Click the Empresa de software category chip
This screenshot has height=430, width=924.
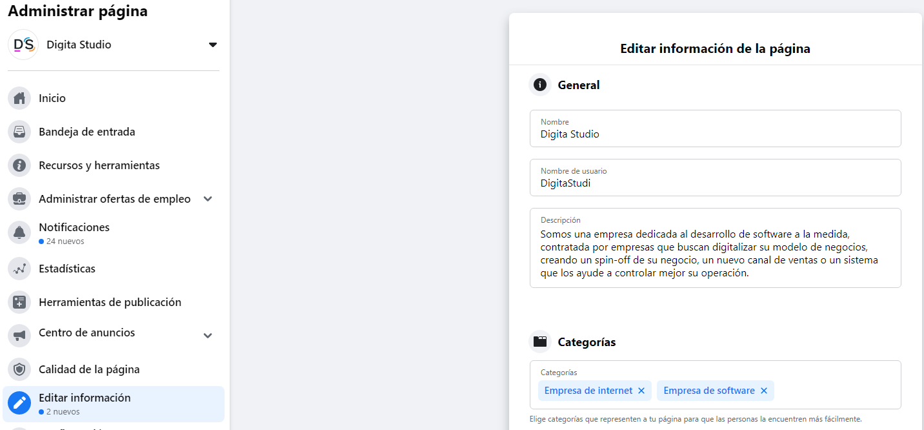(x=716, y=391)
